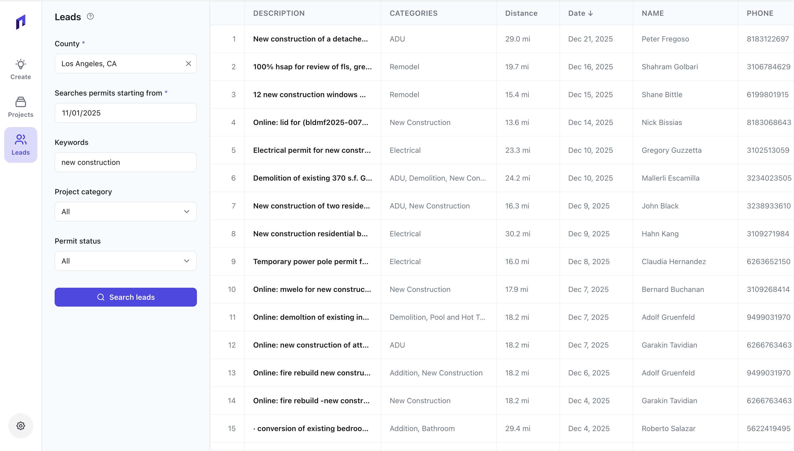Click County field showing Los Angeles
The image size is (794, 451).
[119, 64]
